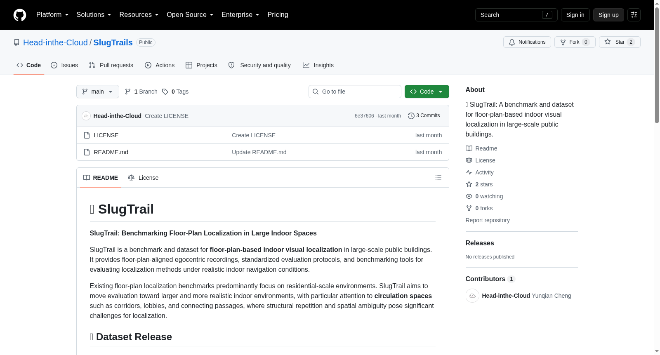The width and height of the screenshot is (660, 355).
Task: Expand the Resources menu
Action: coord(139,15)
